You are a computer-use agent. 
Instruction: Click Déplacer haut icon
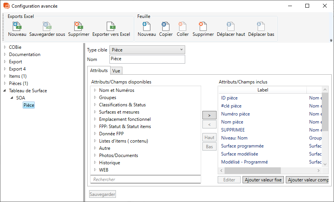[x=231, y=26]
